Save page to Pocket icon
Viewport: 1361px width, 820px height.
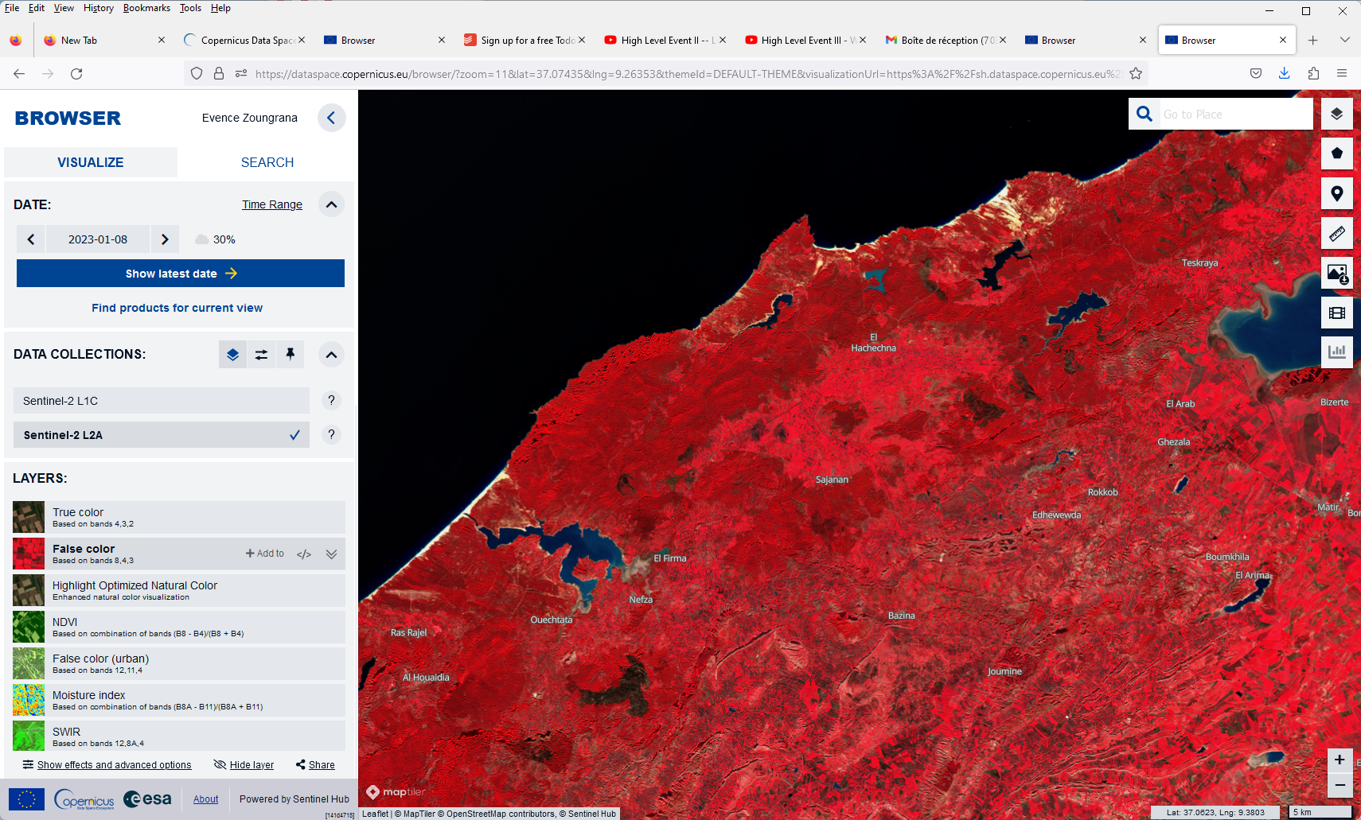pos(1256,74)
